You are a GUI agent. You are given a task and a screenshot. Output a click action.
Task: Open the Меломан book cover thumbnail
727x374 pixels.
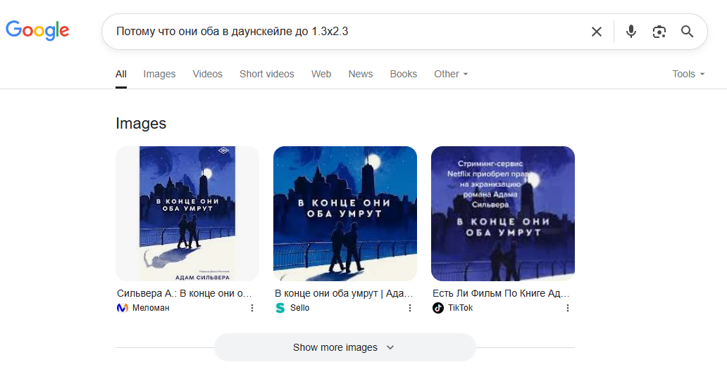point(187,213)
